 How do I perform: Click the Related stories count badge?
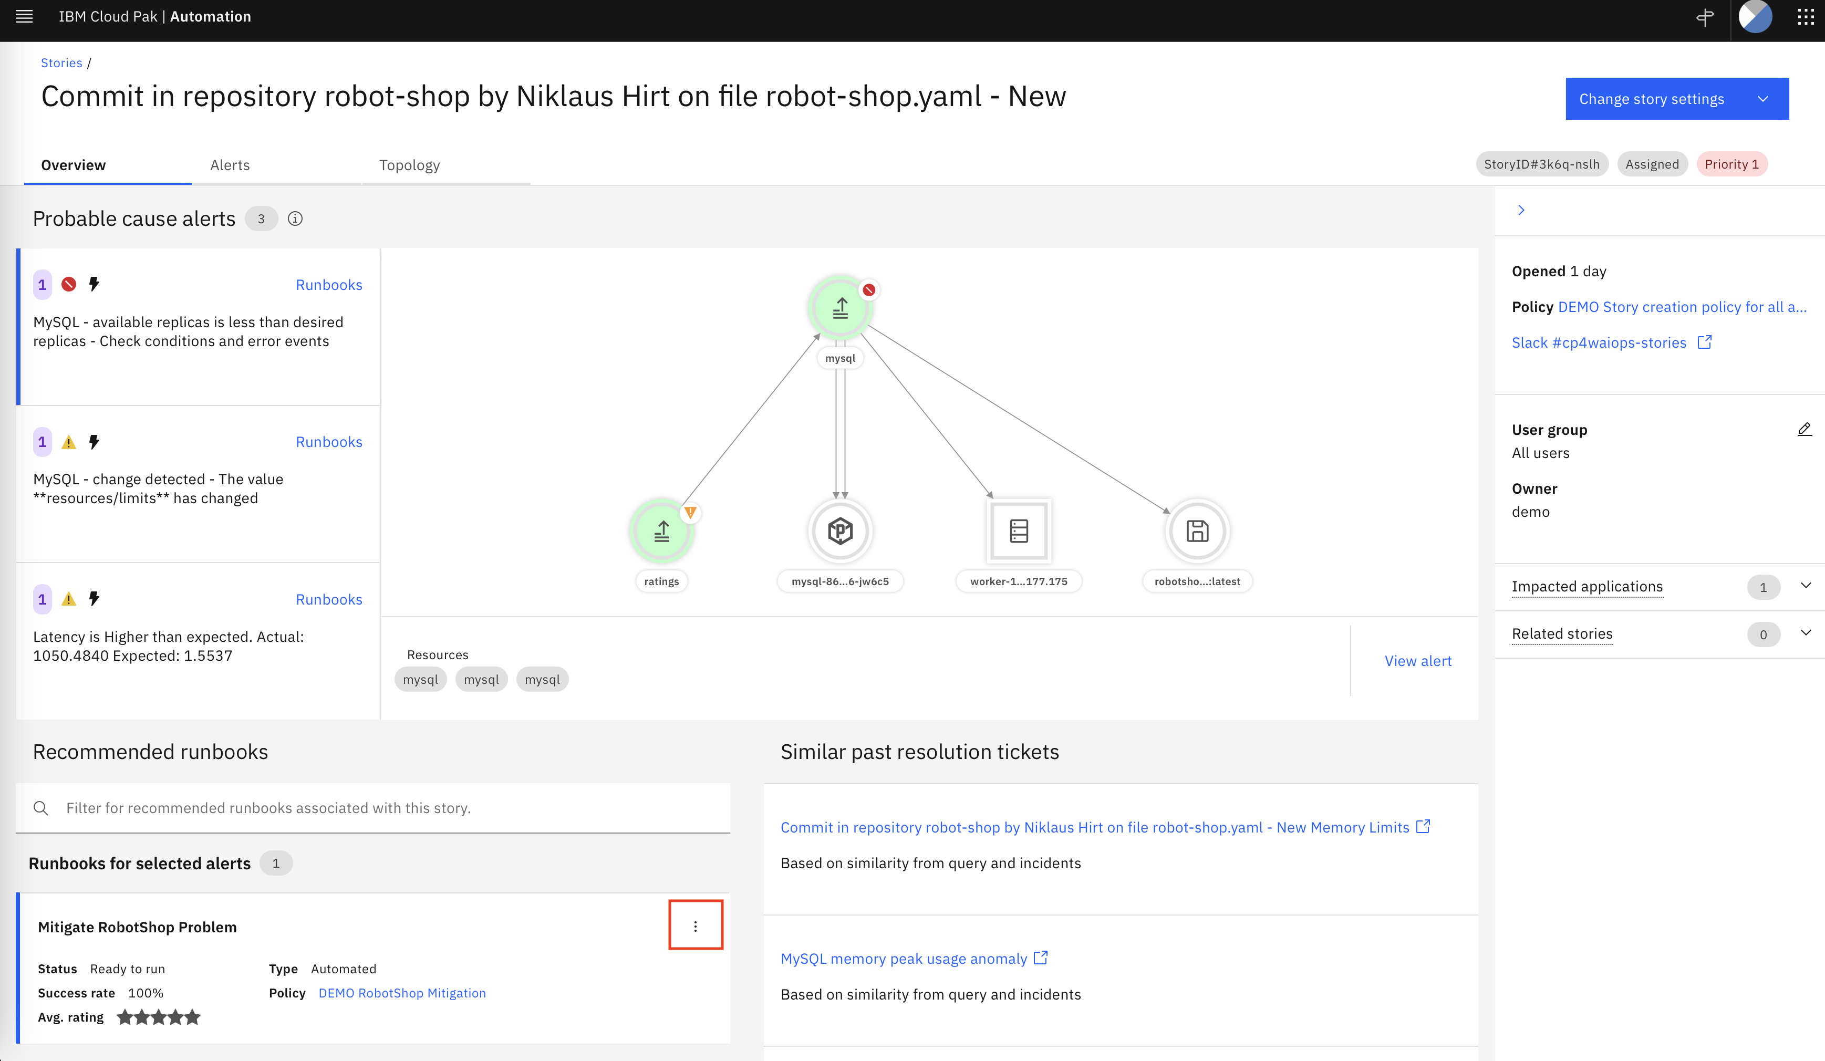(1762, 634)
